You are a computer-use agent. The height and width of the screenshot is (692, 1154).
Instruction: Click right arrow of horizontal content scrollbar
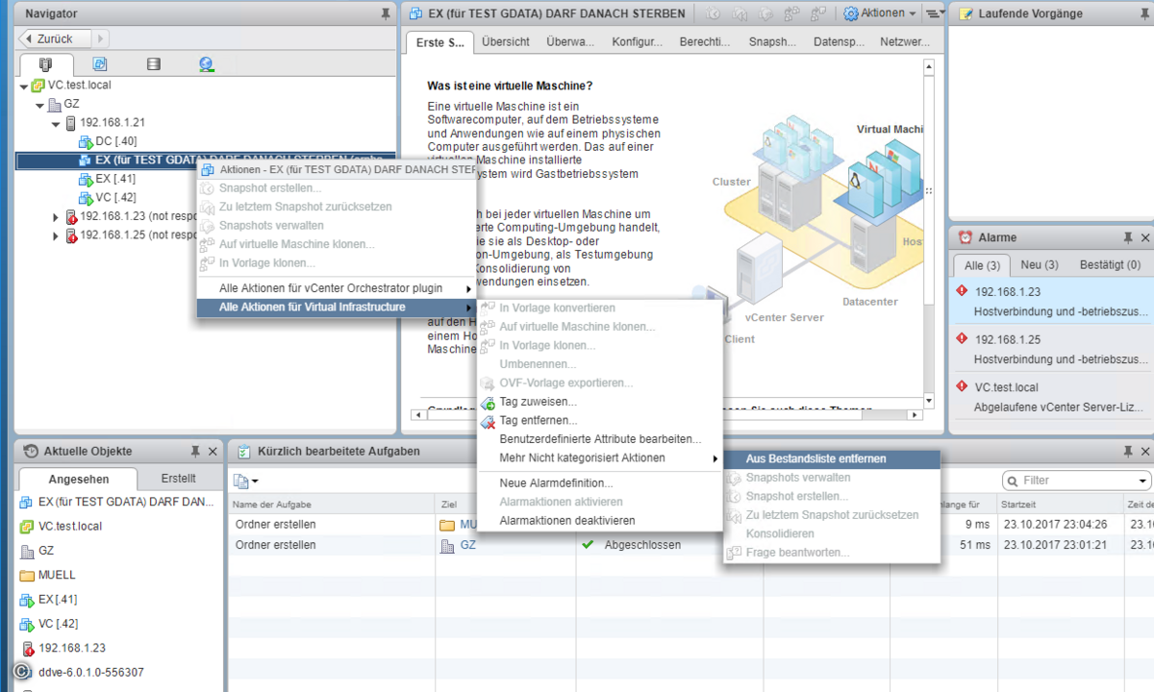click(915, 415)
